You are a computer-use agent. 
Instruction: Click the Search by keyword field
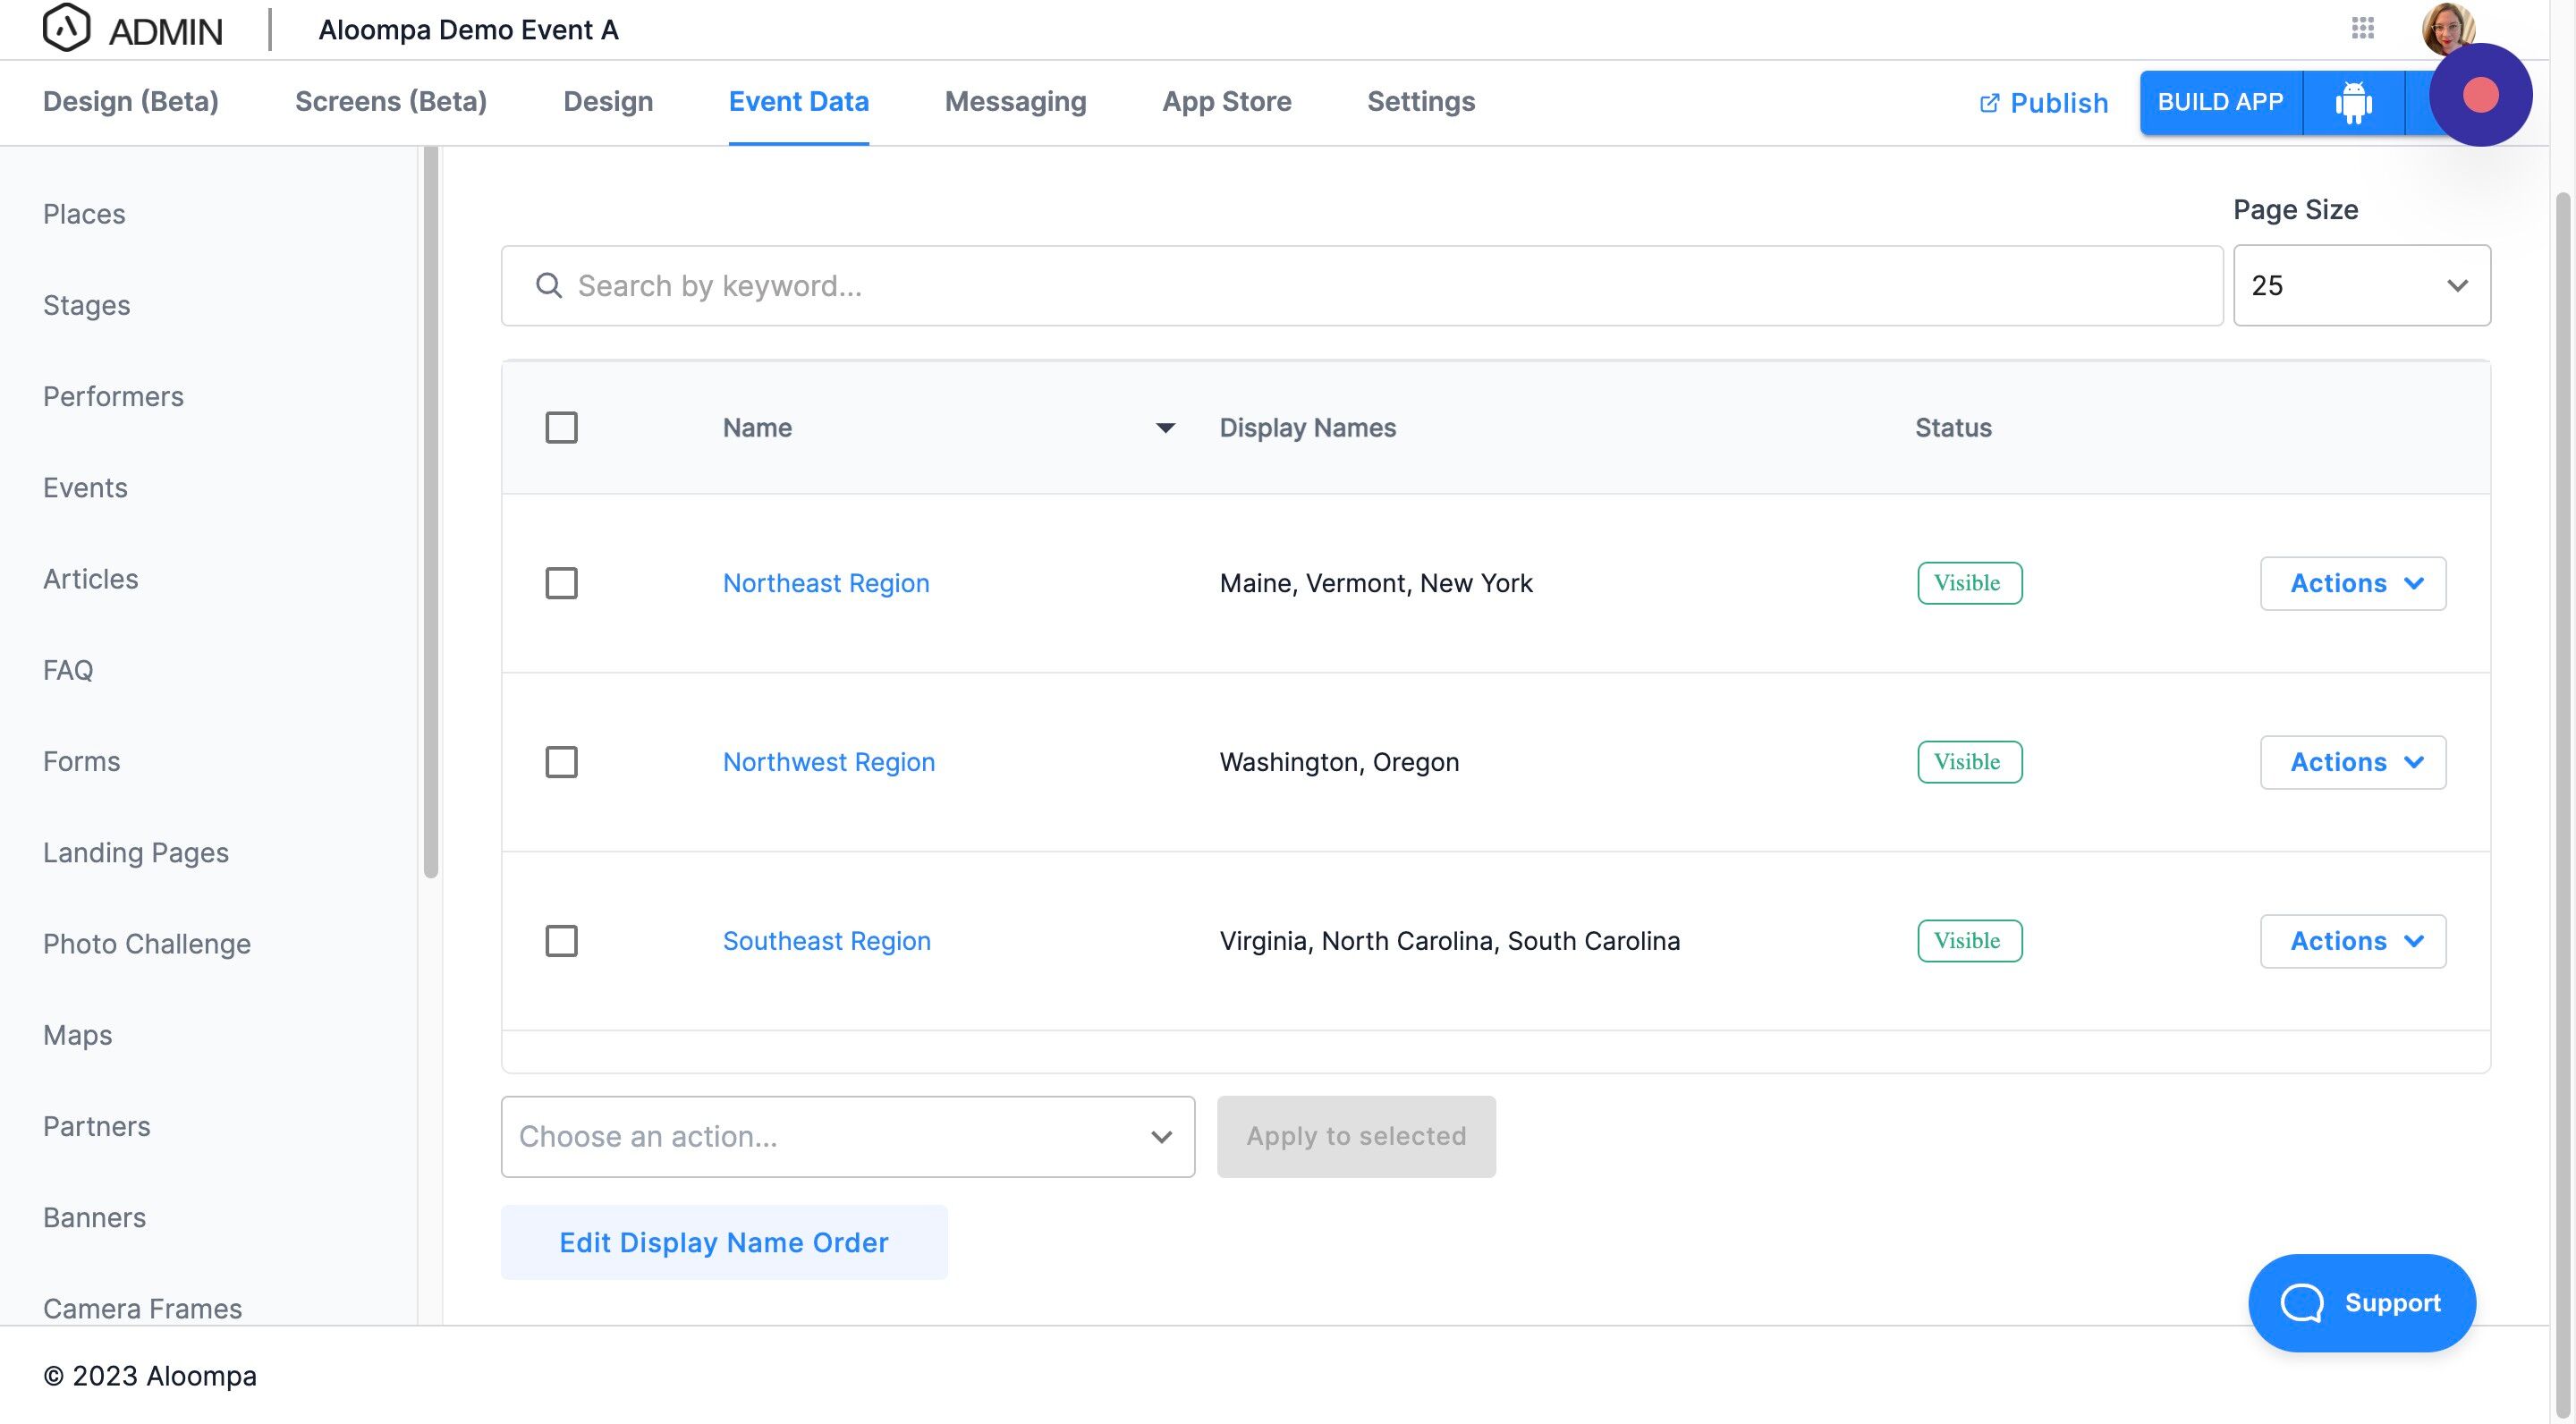pos(1362,286)
